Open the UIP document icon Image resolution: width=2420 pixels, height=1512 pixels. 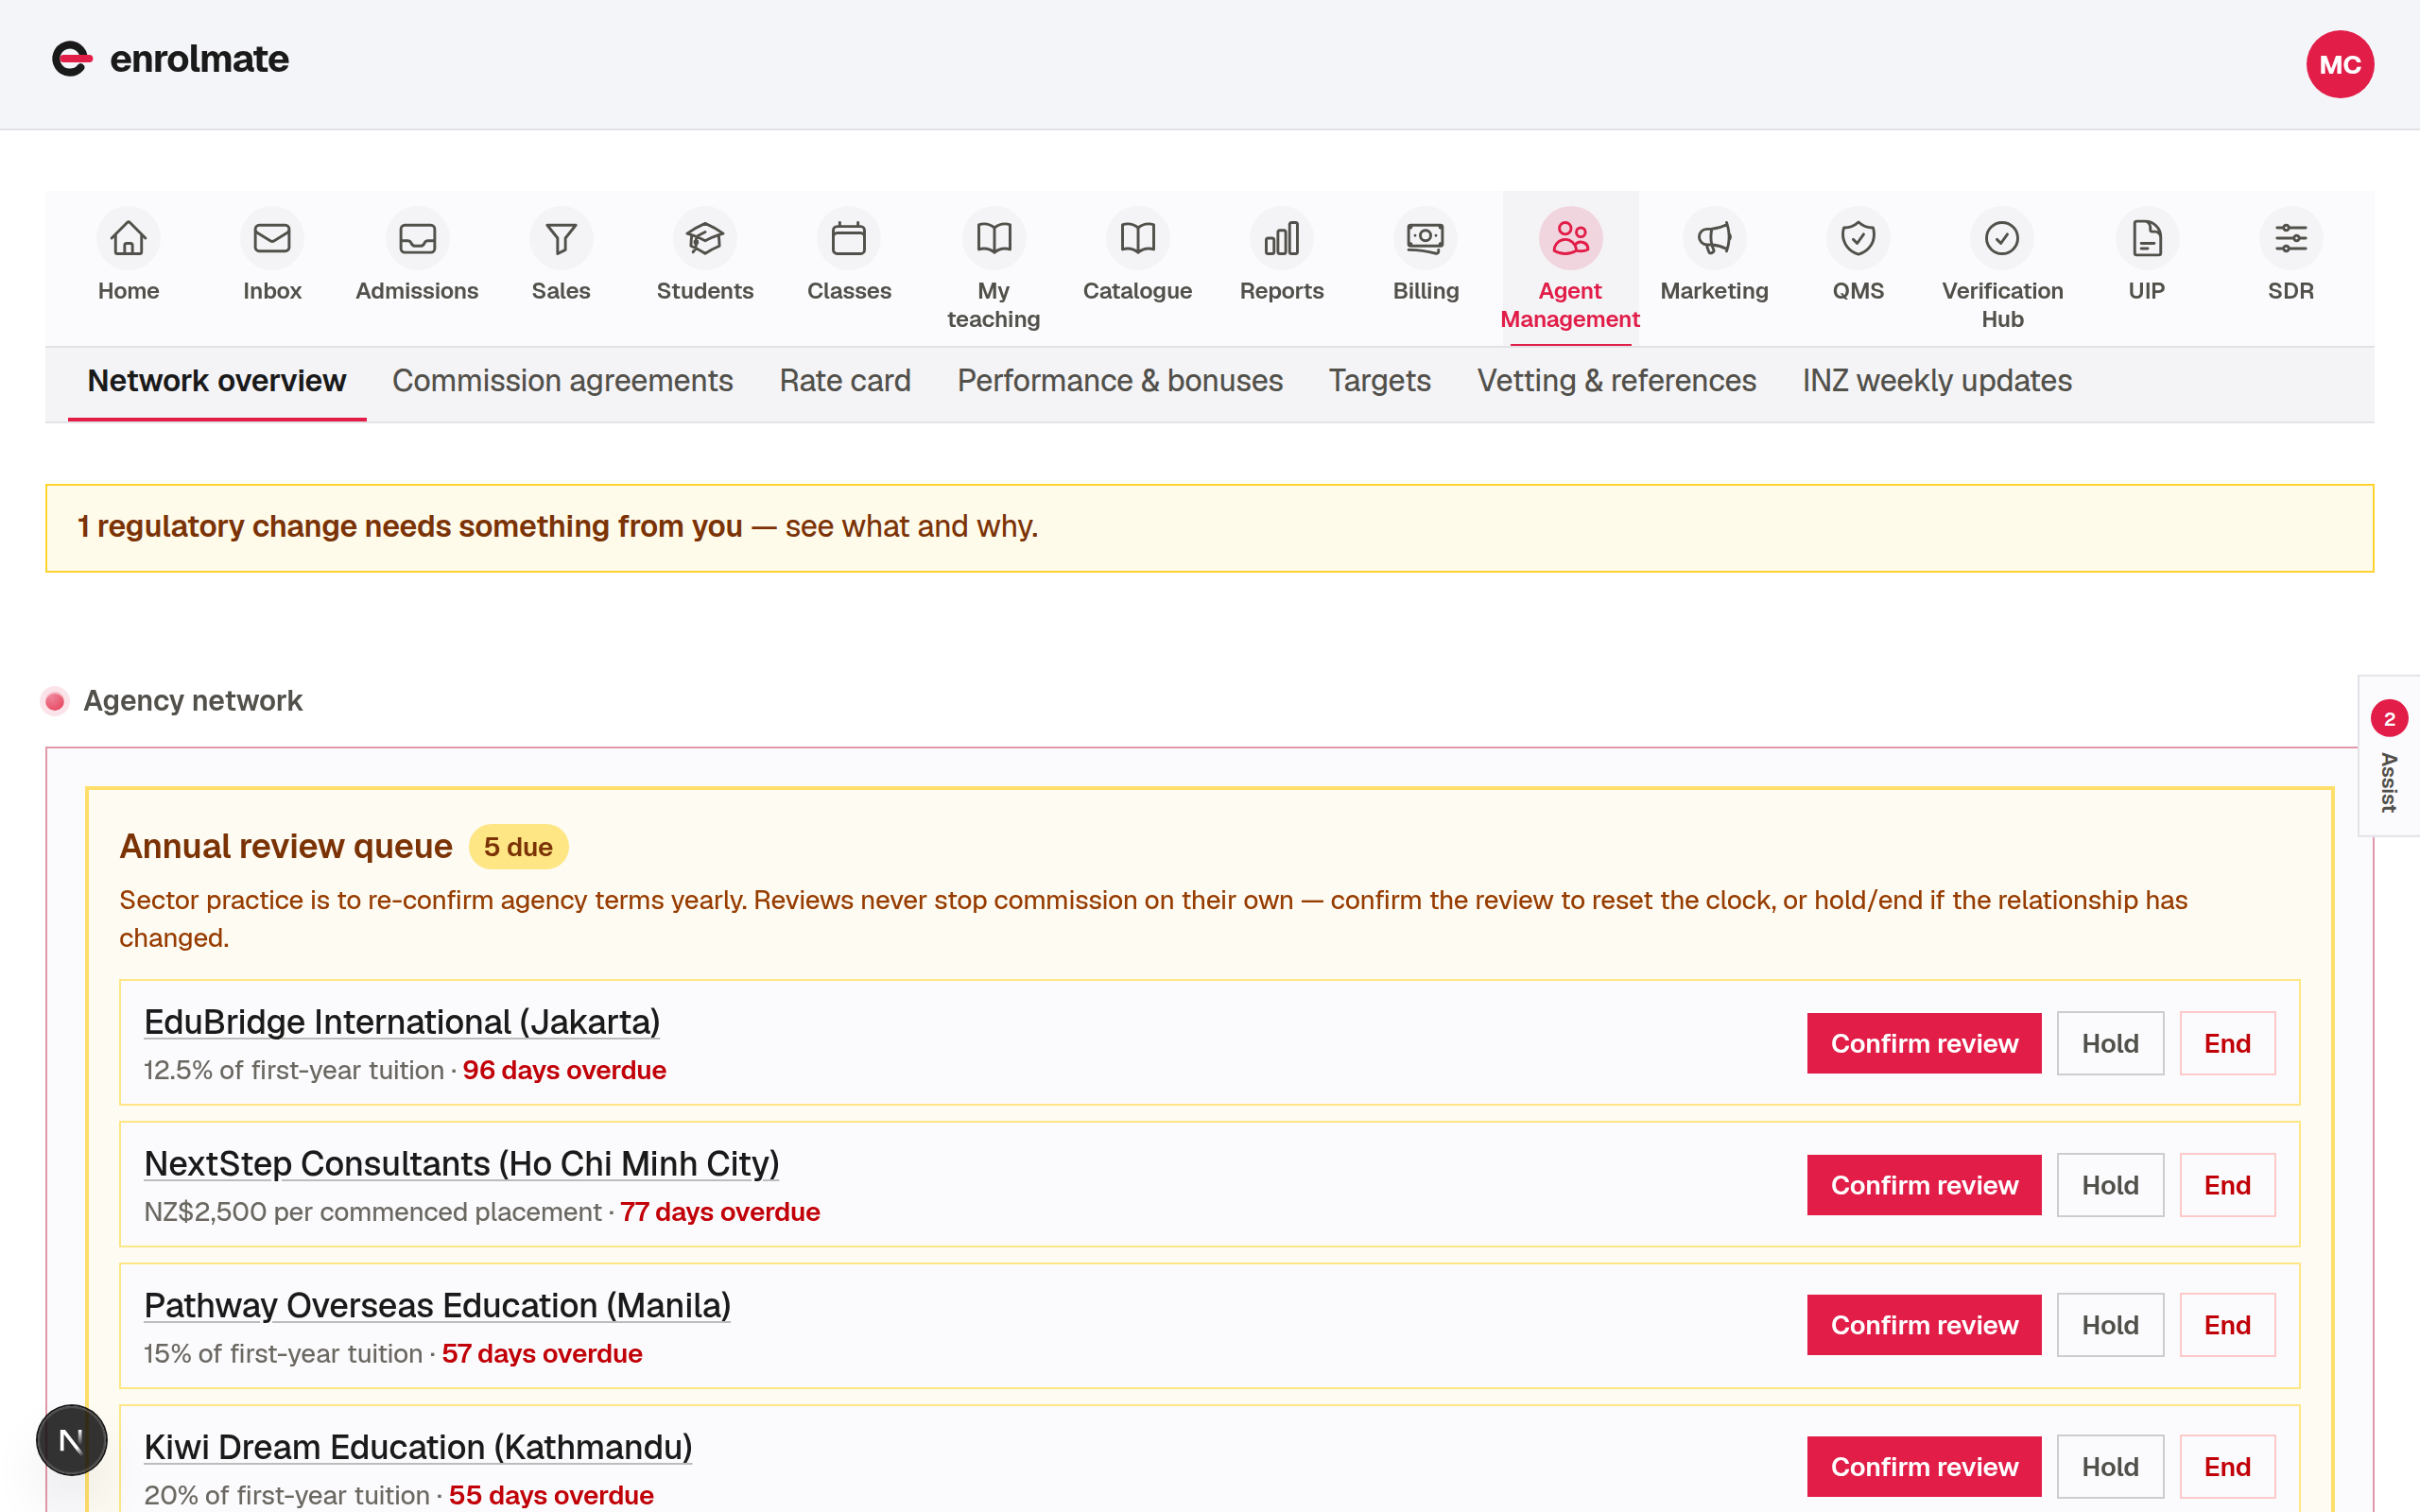[x=2147, y=239]
